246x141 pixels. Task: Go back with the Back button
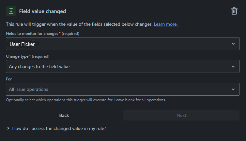point(64,115)
